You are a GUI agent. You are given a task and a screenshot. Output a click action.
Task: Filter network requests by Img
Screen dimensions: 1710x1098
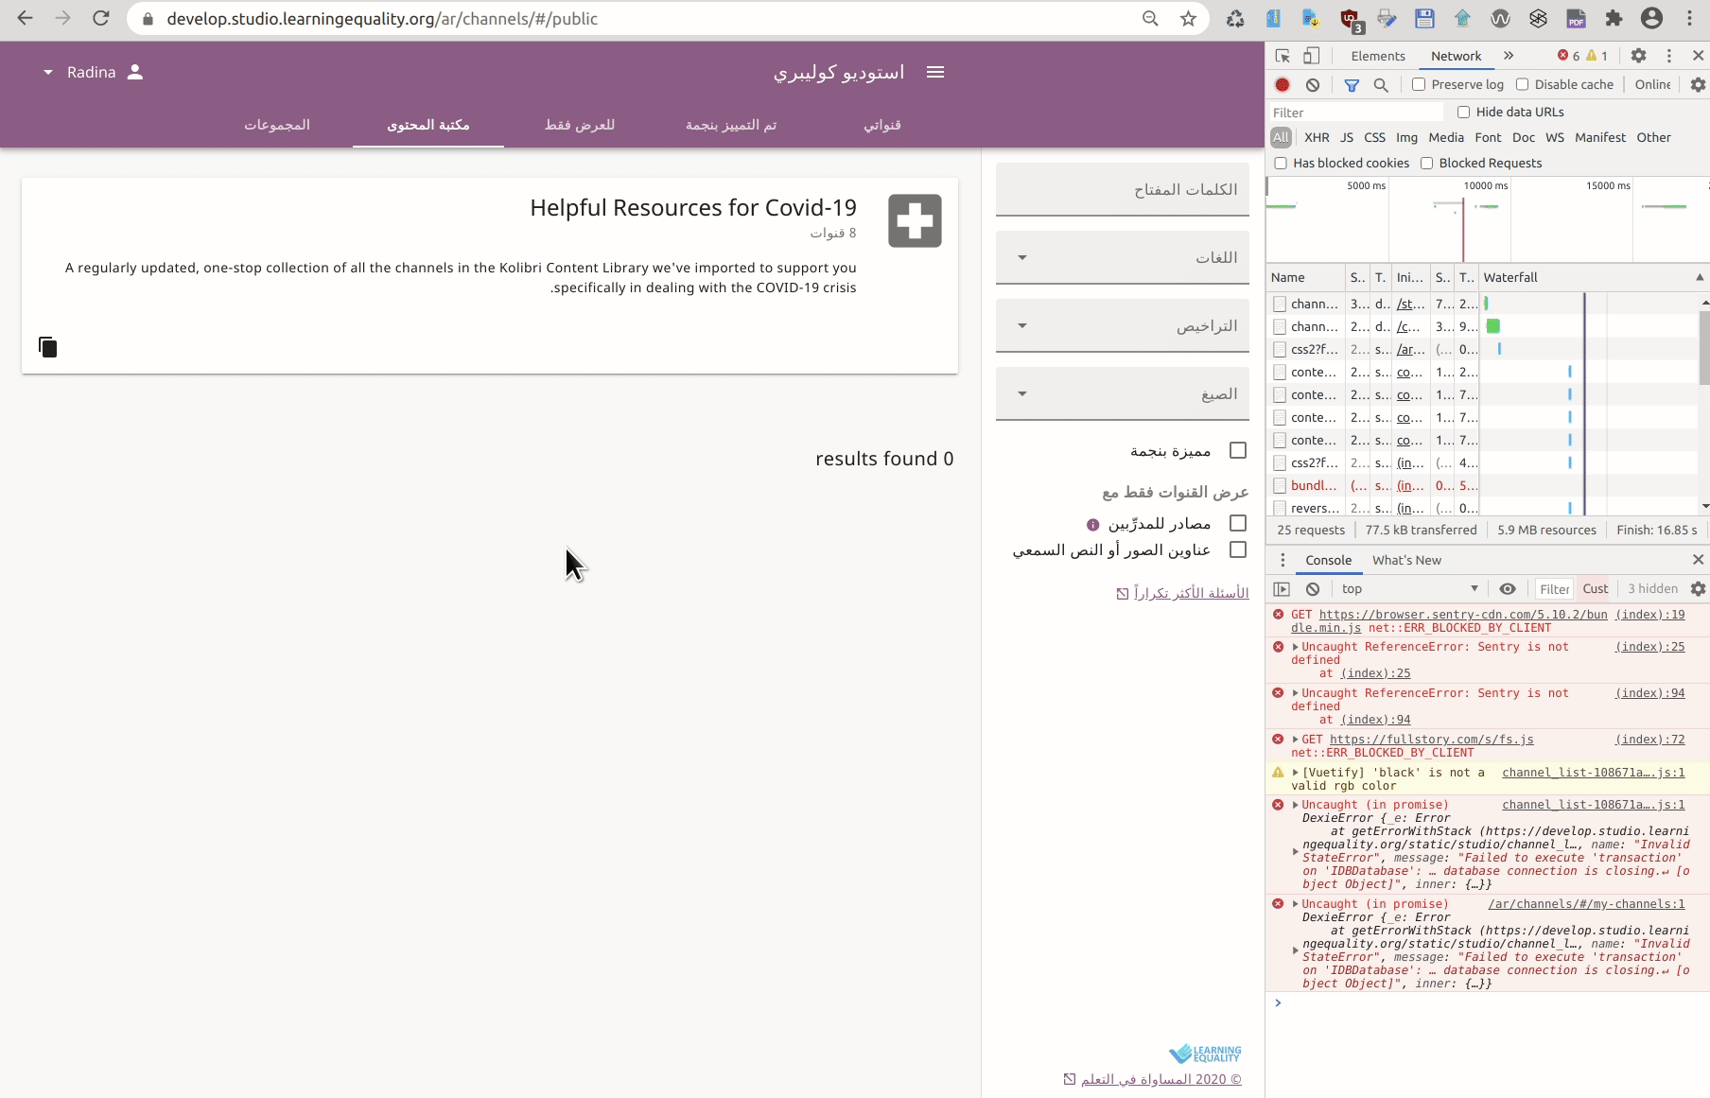pos(1406,137)
